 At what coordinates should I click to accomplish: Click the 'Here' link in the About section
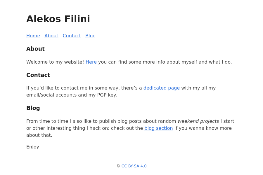[91, 62]
